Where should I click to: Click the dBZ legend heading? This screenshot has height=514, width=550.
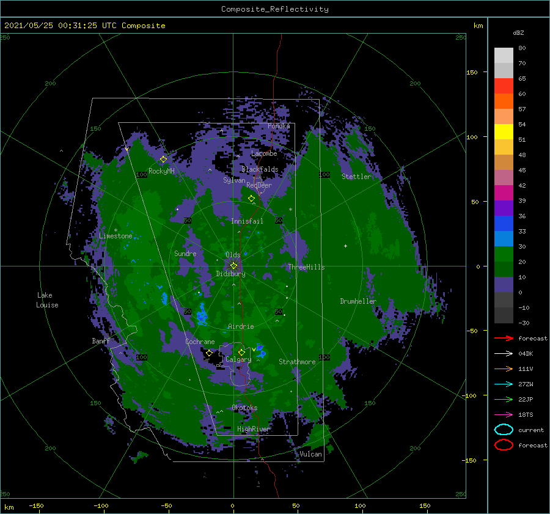(x=518, y=32)
